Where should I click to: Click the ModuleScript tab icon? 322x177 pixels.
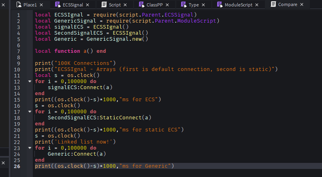coord(220,4)
